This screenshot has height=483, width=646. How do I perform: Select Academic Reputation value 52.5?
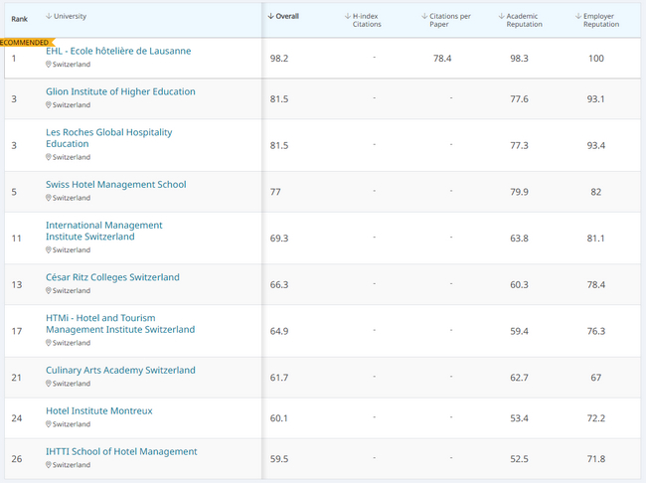pos(519,459)
